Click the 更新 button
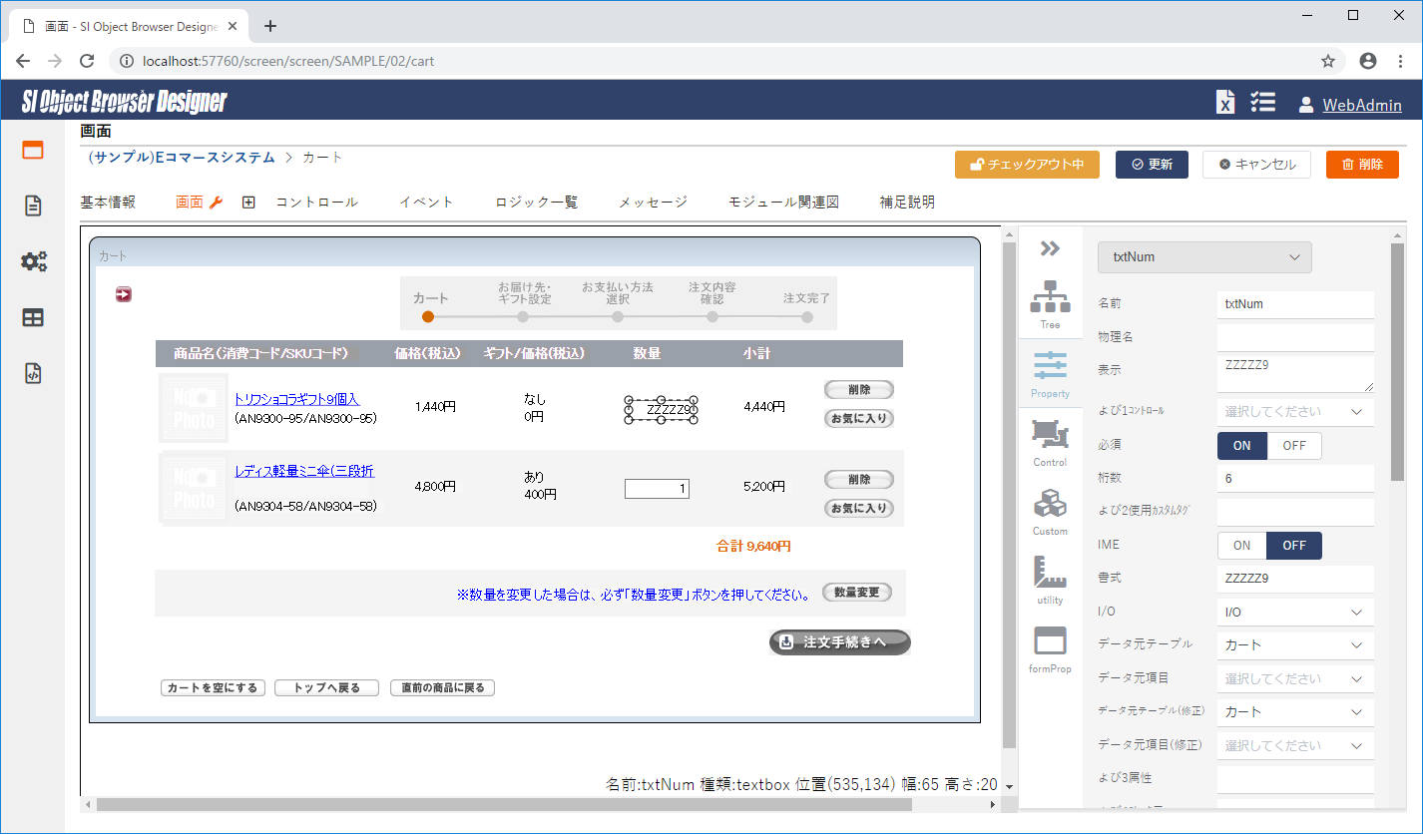The width and height of the screenshot is (1423, 834). coord(1152,165)
